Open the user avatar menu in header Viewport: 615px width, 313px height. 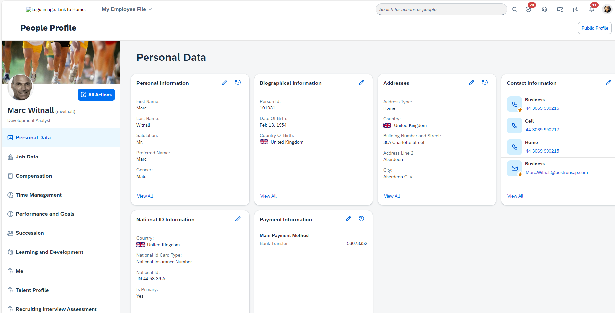607,9
